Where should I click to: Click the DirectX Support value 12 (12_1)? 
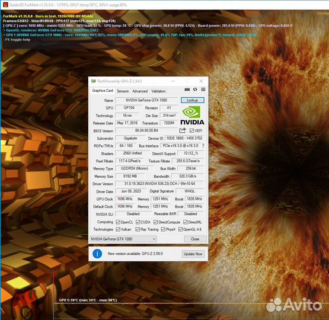191,153
